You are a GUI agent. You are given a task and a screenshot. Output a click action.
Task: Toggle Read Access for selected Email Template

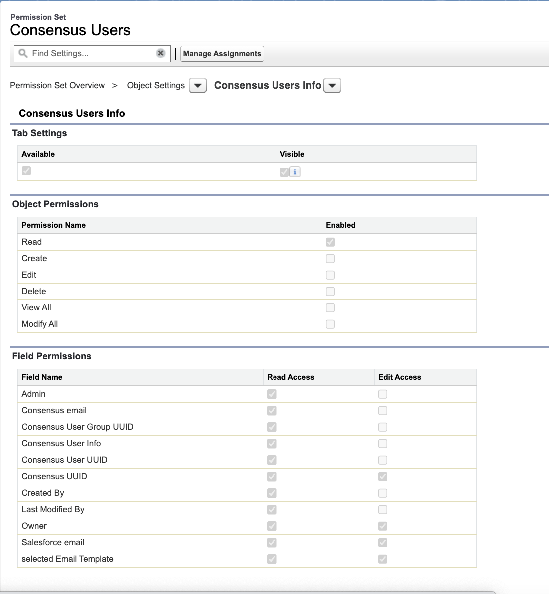[x=272, y=559]
